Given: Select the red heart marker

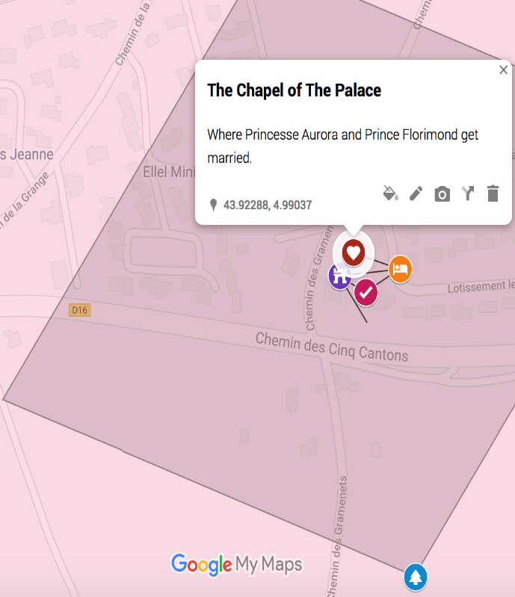Looking at the screenshot, I should point(354,251).
